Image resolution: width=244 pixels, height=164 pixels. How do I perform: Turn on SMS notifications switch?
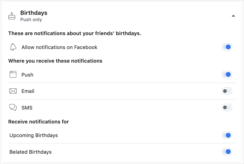pos(227,107)
